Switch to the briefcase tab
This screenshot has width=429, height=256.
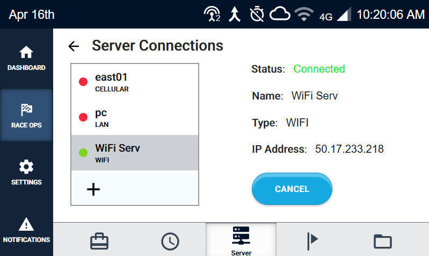[99, 241]
